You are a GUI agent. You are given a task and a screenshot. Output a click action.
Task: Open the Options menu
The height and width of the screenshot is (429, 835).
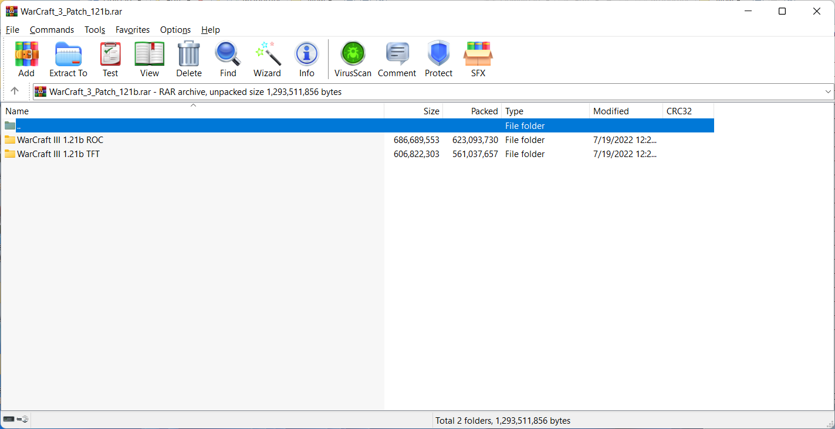click(175, 30)
